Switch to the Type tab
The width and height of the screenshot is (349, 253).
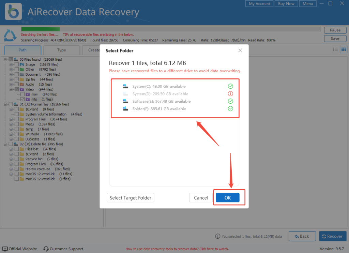[61, 50]
